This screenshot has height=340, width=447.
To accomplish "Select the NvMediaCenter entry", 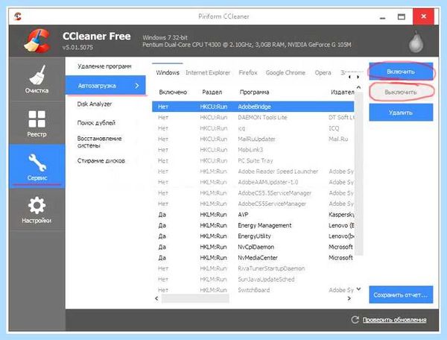I will [253, 258].
